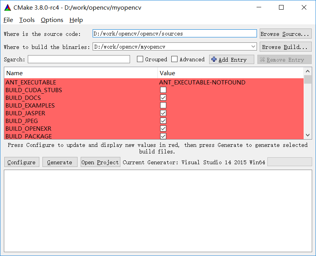
Task: Select the BUILD_EXAMPLES row name
Action: pyautogui.click(x=30, y=105)
